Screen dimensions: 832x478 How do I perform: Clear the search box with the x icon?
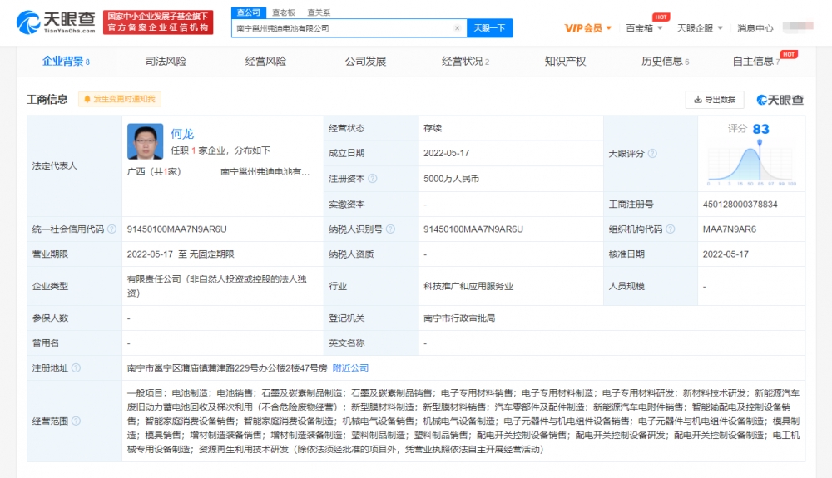[x=457, y=28]
